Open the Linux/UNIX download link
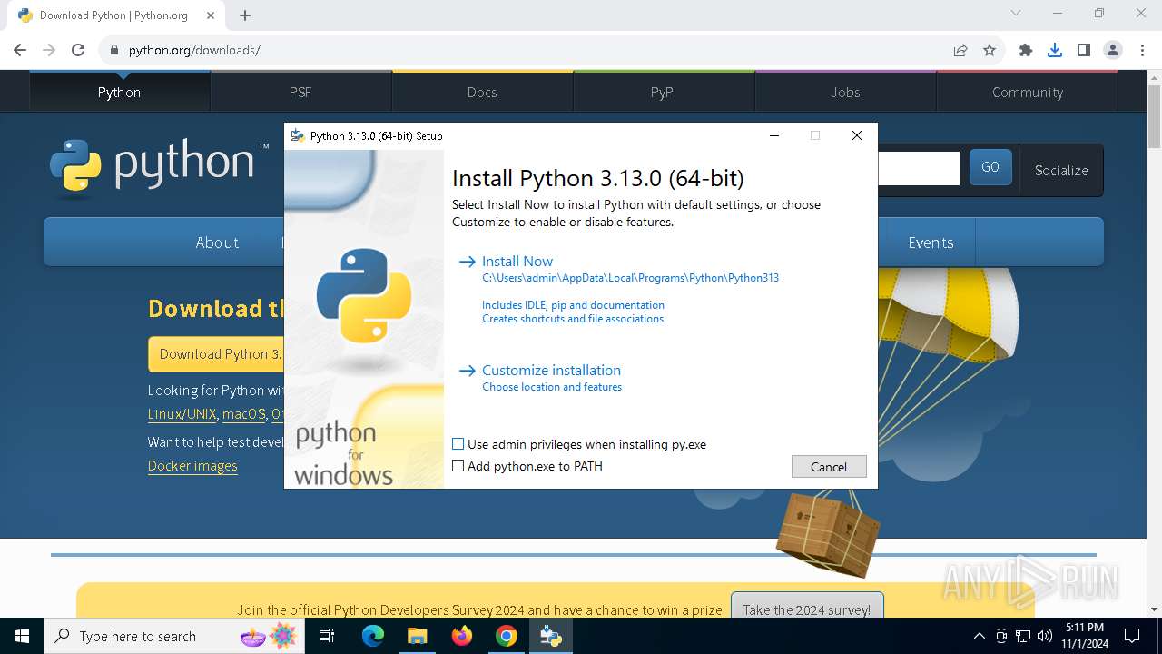 (182, 414)
